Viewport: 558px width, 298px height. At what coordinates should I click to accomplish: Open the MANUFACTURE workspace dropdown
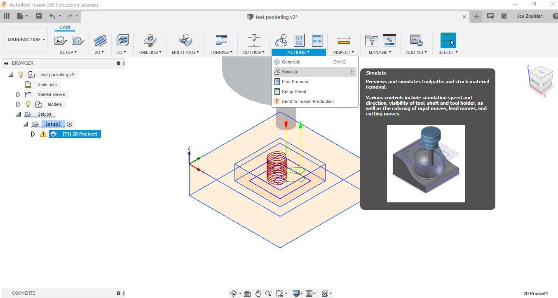click(26, 40)
